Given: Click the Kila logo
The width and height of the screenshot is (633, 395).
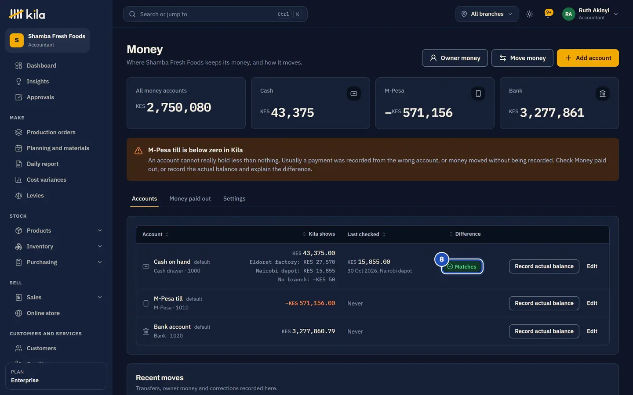Looking at the screenshot, I should point(27,14).
